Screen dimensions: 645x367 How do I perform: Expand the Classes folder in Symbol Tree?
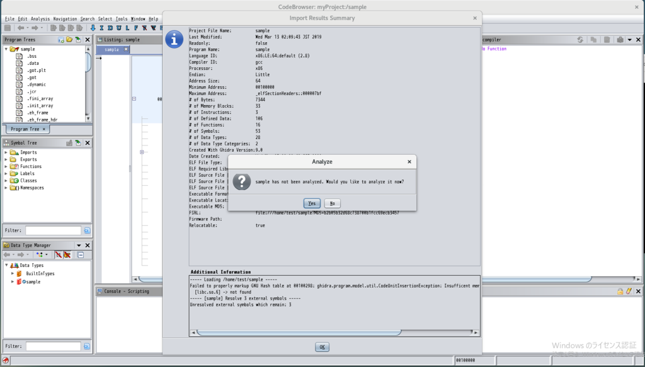(x=6, y=181)
